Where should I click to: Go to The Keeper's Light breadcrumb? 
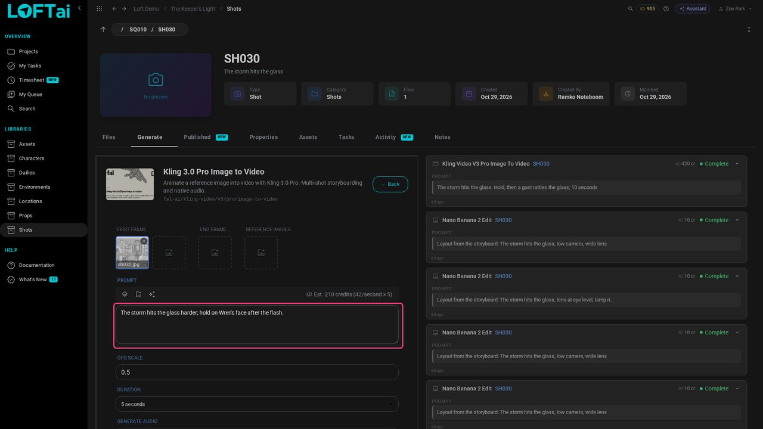coord(193,9)
